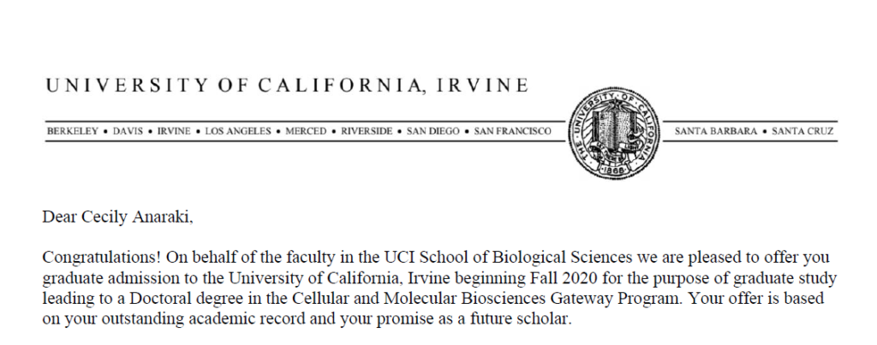This screenshot has width=877, height=345.
Task: Click SAN FRANCISCO in the campus list
Action: tap(512, 131)
